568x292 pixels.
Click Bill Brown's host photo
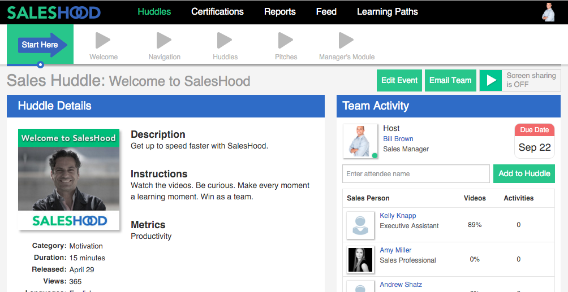[360, 141]
